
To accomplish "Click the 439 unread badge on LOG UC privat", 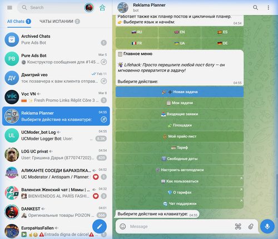I will click(102, 158).
